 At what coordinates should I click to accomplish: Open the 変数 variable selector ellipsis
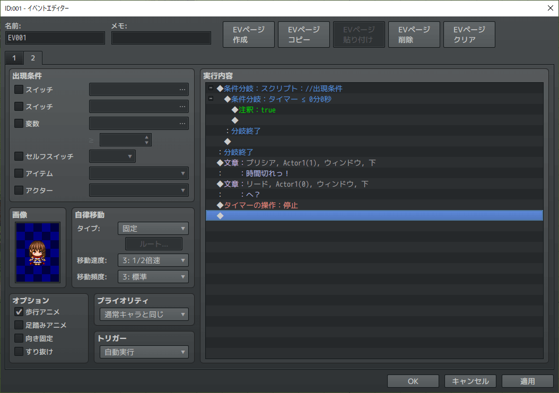coord(182,124)
